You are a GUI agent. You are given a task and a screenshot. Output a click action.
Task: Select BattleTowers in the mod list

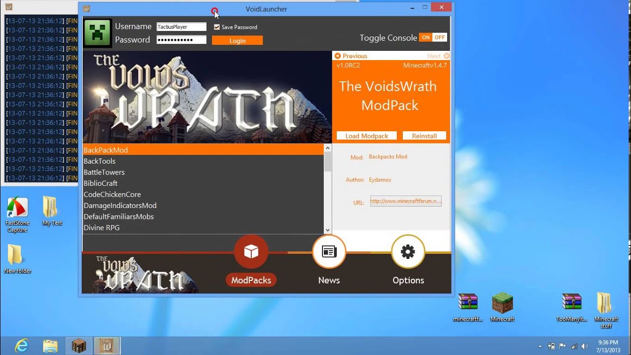(x=203, y=172)
